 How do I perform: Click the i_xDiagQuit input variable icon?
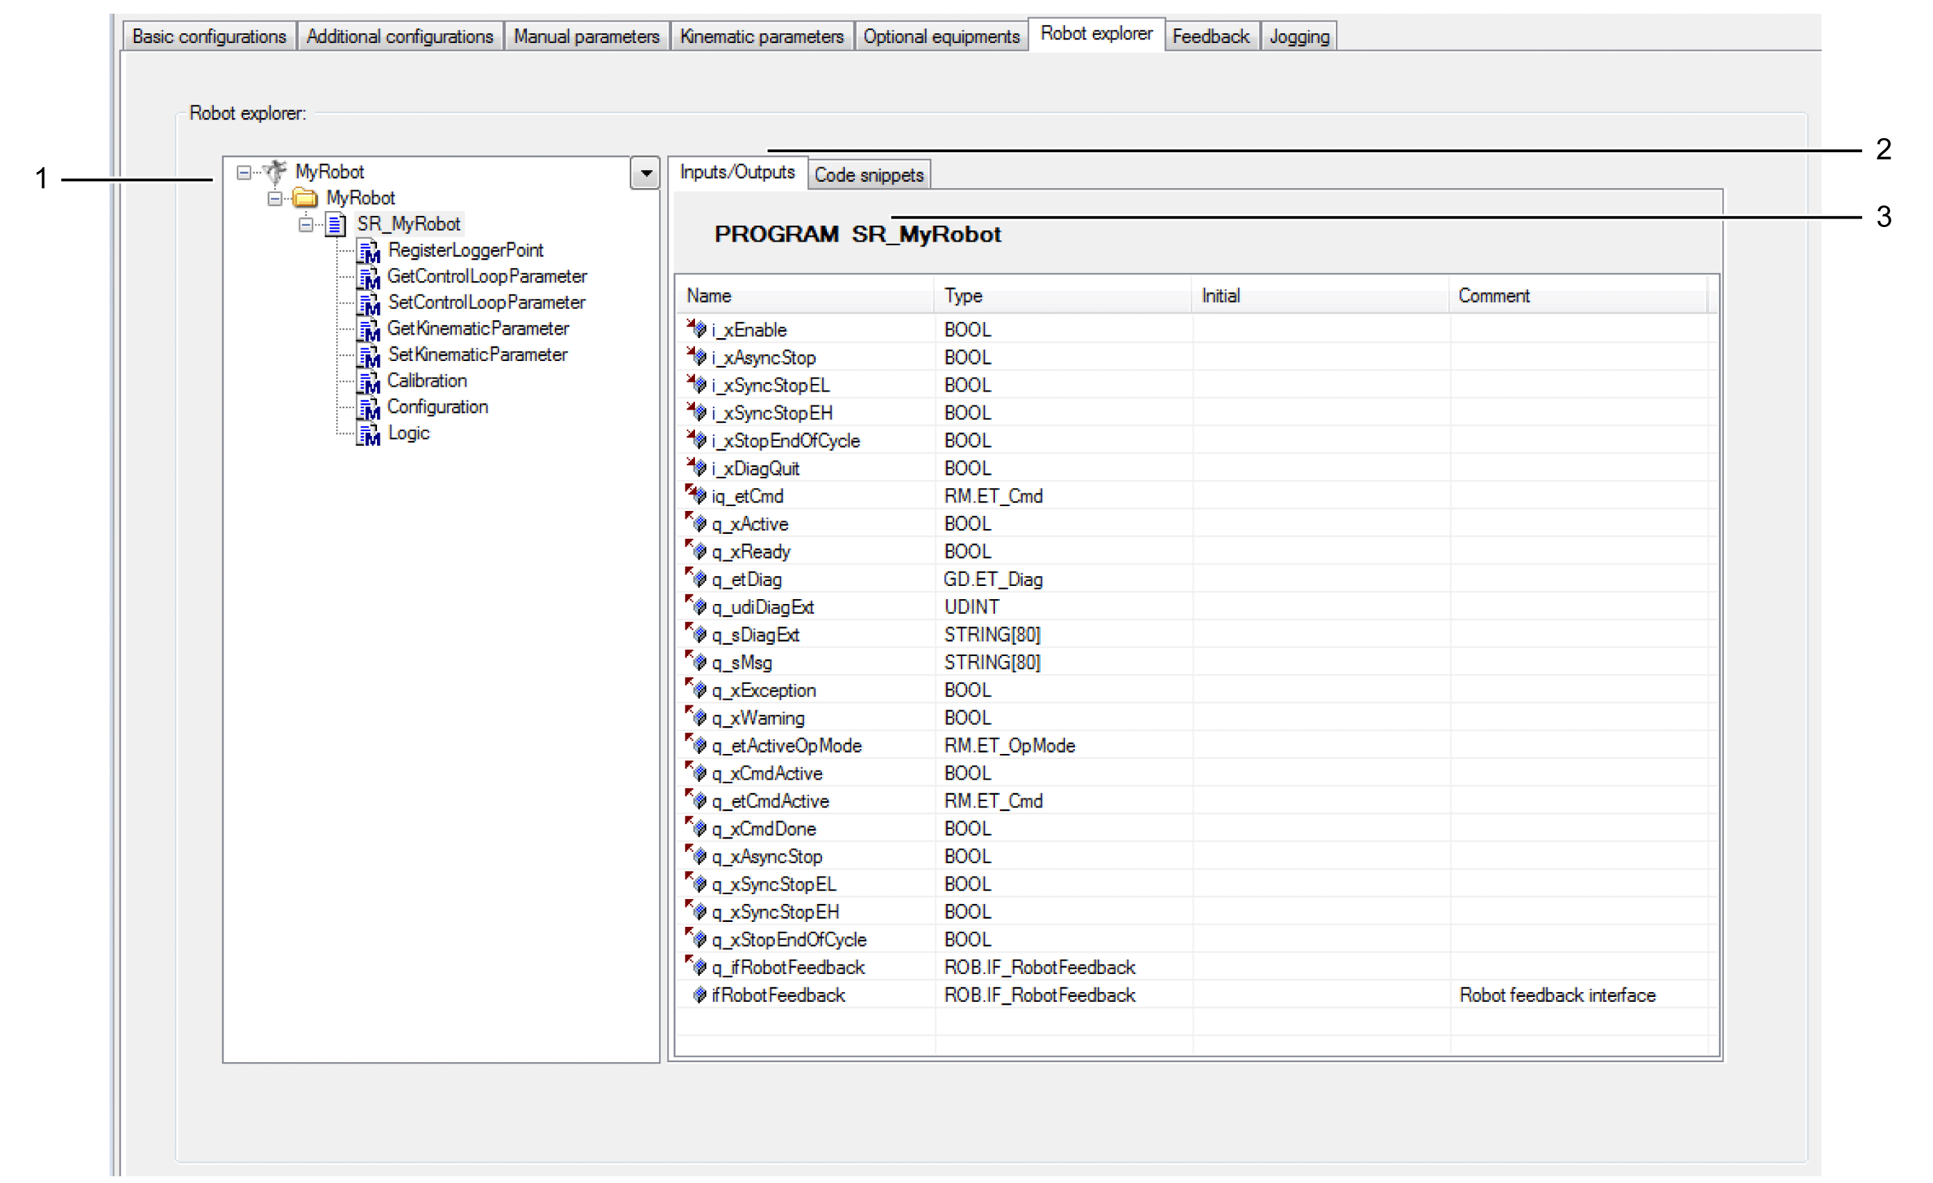[696, 467]
